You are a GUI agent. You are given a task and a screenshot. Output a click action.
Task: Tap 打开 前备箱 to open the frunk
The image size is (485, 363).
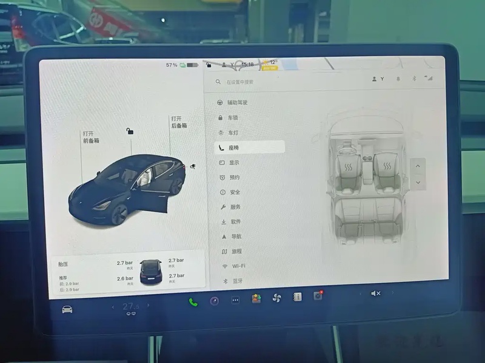[x=90, y=137]
